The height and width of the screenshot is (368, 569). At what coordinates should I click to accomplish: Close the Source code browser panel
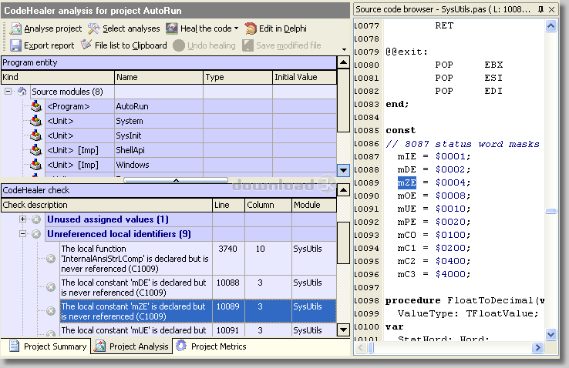click(551, 9)
